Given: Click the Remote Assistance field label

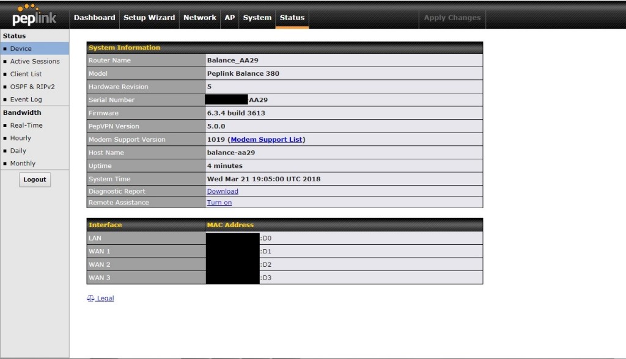Looking at the screenshot, I should click(x=119, y=202).
